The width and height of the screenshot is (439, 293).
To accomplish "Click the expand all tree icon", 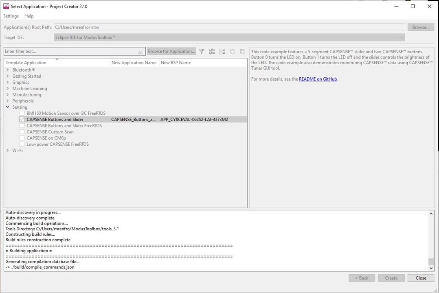I will [243, 52].
